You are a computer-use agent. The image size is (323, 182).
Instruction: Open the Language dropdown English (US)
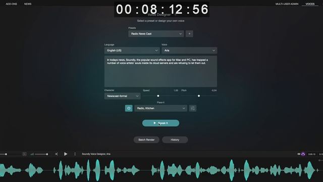[132, 51]
